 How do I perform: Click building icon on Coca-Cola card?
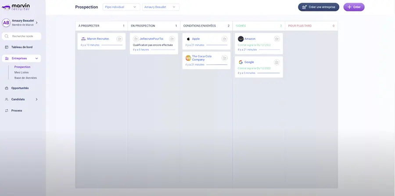(x=224, y=58)
